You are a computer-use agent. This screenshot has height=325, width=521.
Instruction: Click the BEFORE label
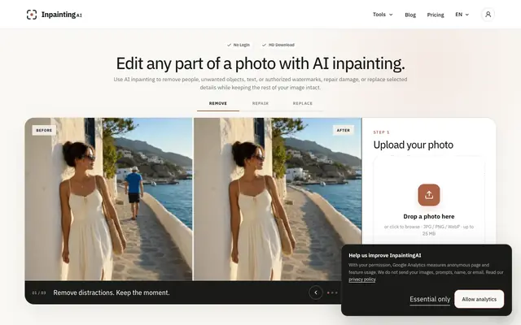click(x=44, y=130)
